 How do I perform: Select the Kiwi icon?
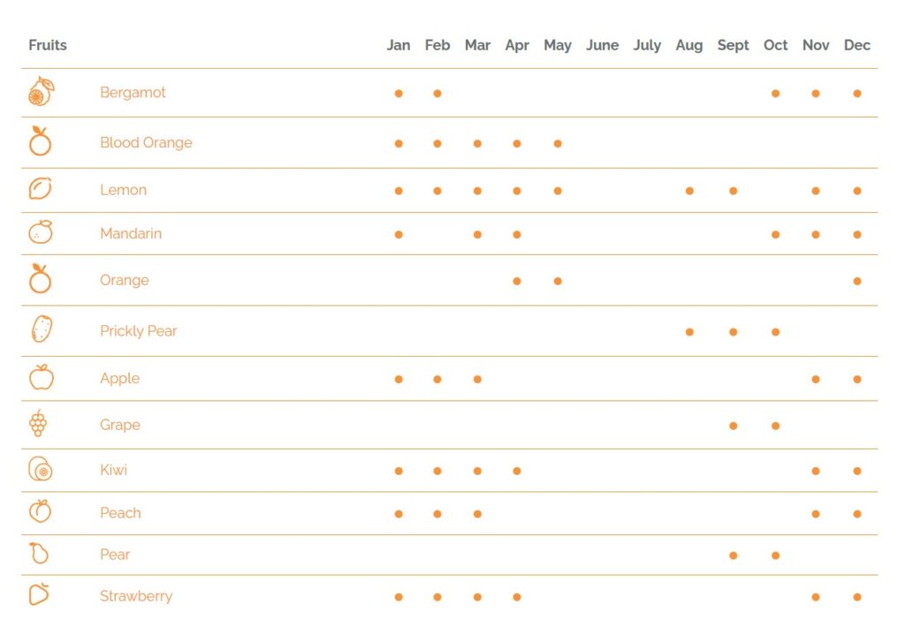(41, 469)
